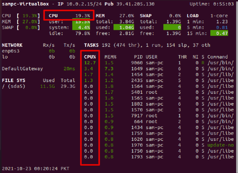Click the Uptime display in the header
Viewport: 238px width, 173px height.
click(212, 4)
